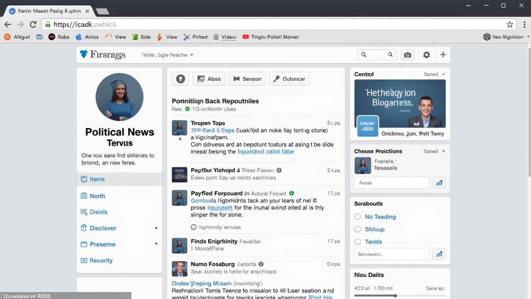Open the settings gear in the header

coord(426,54)
